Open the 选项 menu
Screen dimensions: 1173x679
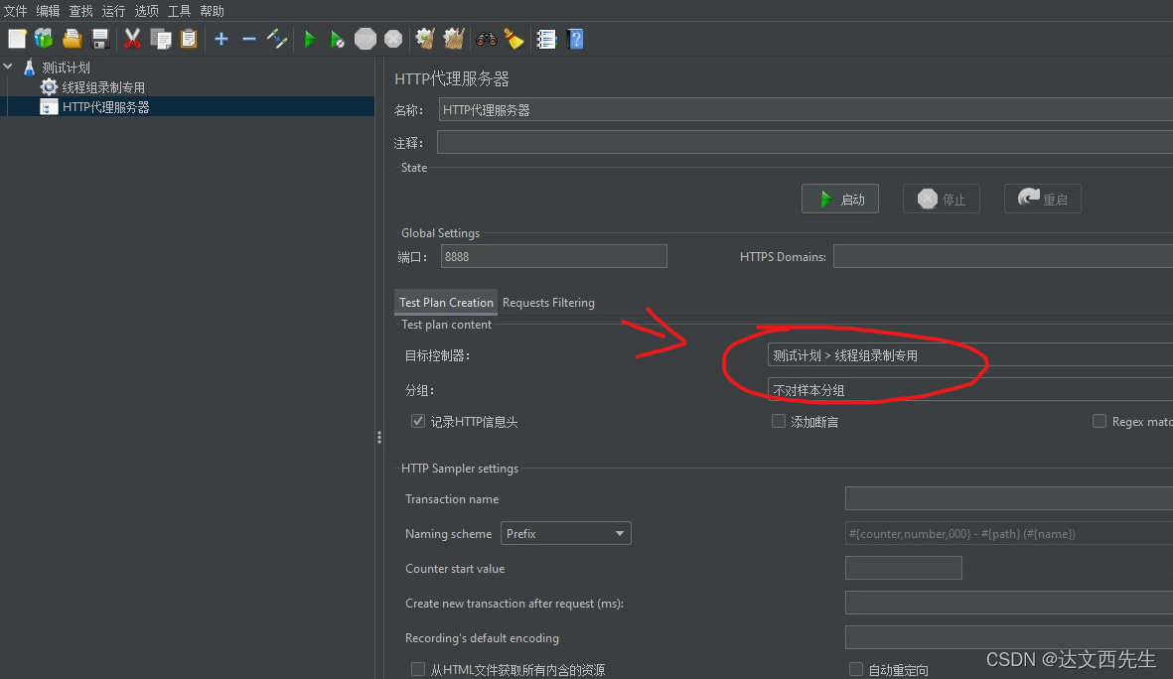147,11
